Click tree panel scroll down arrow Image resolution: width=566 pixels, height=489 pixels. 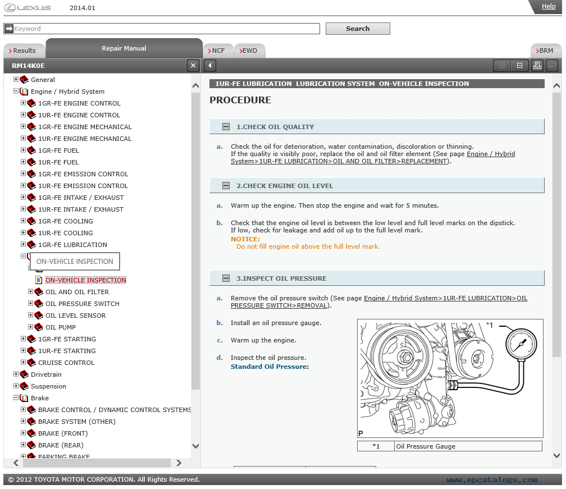coord(195,446)
